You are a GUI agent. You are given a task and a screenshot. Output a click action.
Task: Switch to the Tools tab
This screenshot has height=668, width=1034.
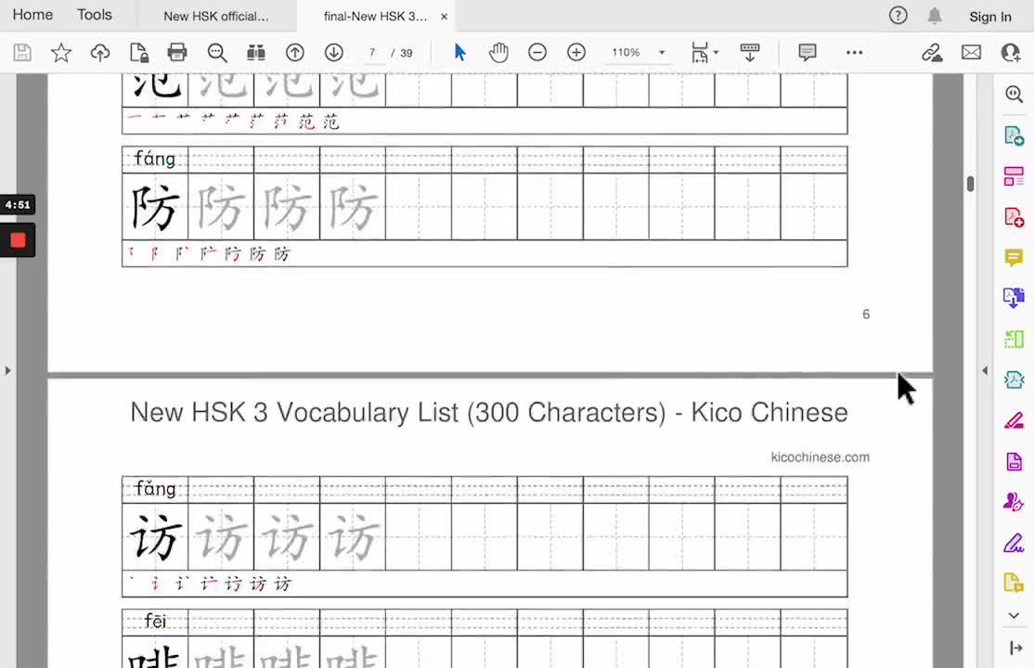point(95,15)
